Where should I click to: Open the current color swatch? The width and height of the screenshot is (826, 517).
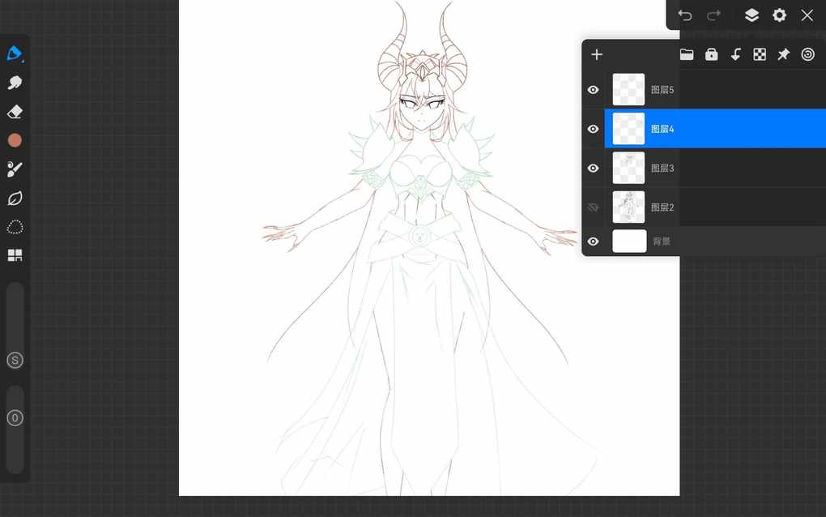coord(15,140)
